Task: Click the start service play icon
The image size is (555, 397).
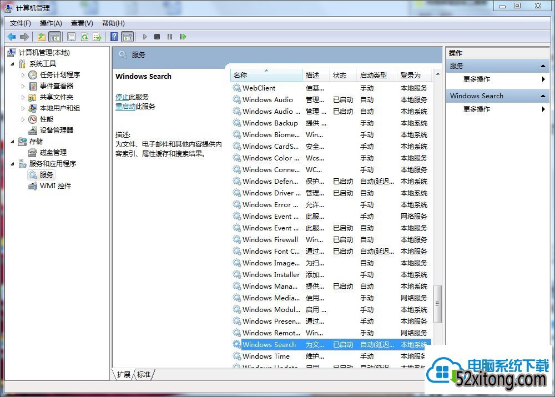Action: (145, 37)
